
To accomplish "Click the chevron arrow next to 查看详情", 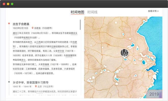I will point(158,11).
